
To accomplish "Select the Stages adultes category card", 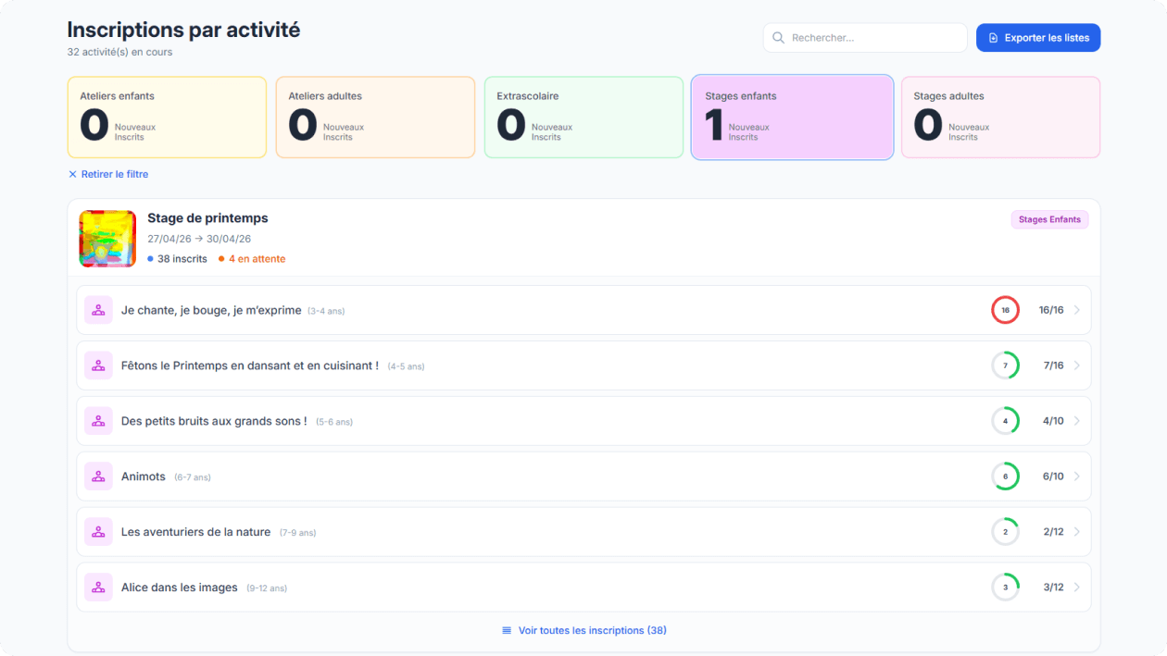I will click(1000, 118).
